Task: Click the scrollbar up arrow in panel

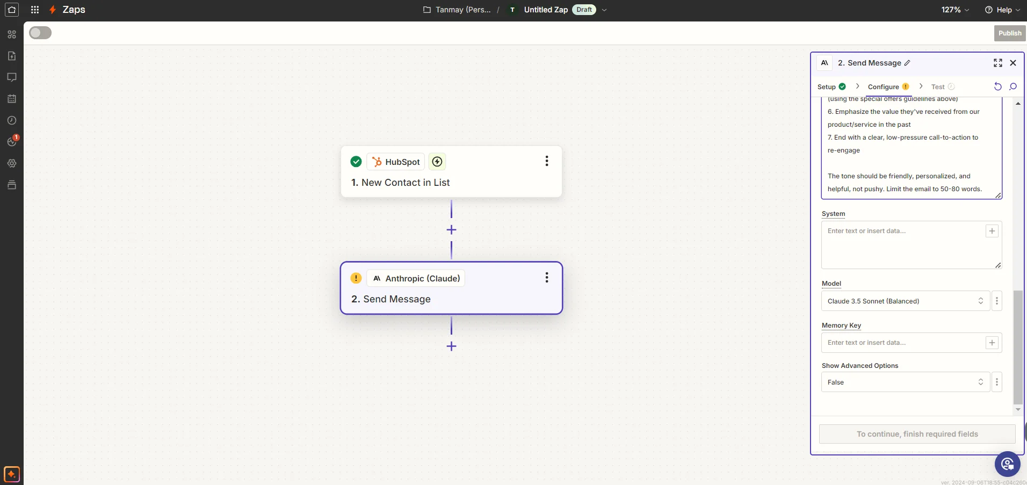Action: 1018,103
